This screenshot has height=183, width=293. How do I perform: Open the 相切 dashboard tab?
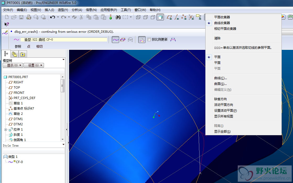tap(40, 46)
